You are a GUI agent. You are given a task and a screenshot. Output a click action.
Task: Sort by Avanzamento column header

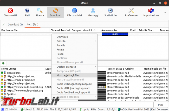[109, 30]
